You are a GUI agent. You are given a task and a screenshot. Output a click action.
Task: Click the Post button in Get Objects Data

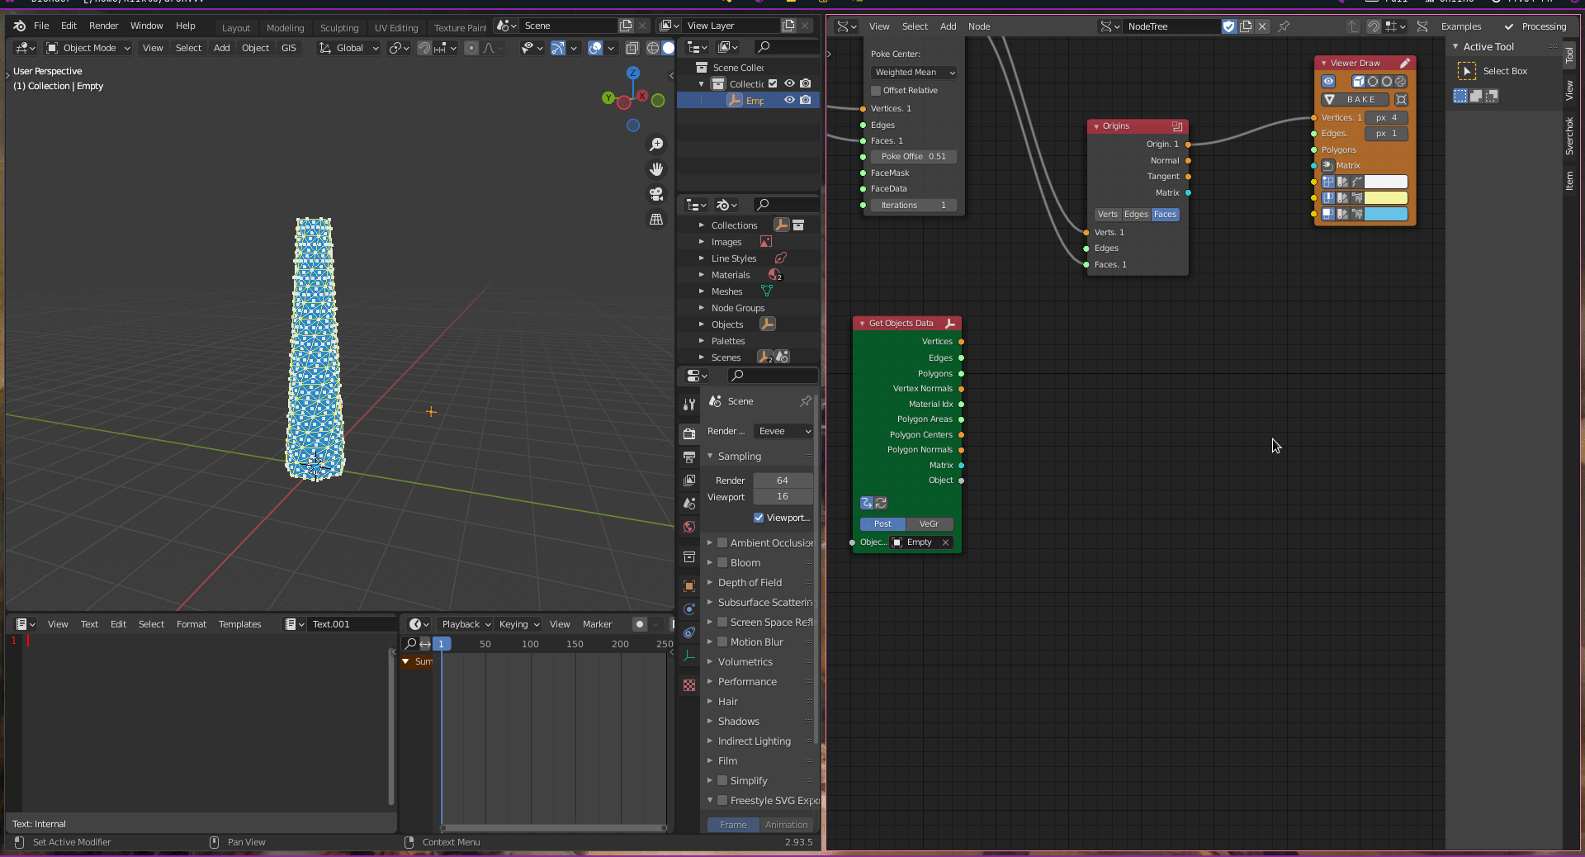[882, 523]
